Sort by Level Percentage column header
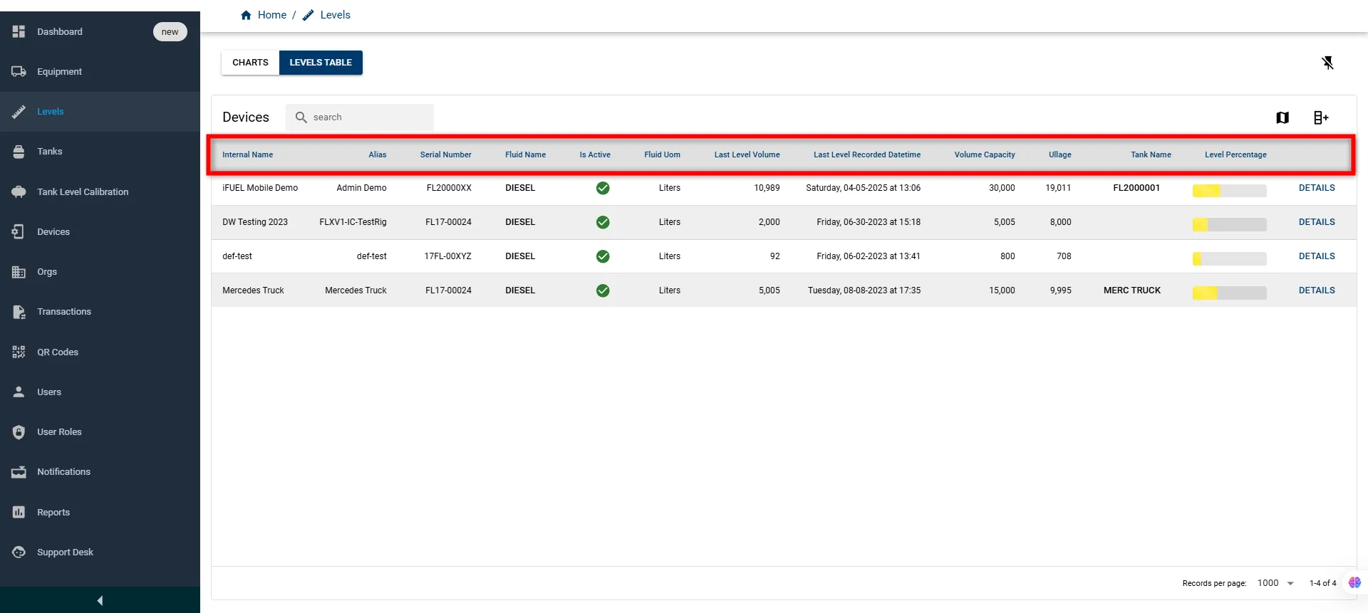 pyautogui.click(x=1235, y=154)
